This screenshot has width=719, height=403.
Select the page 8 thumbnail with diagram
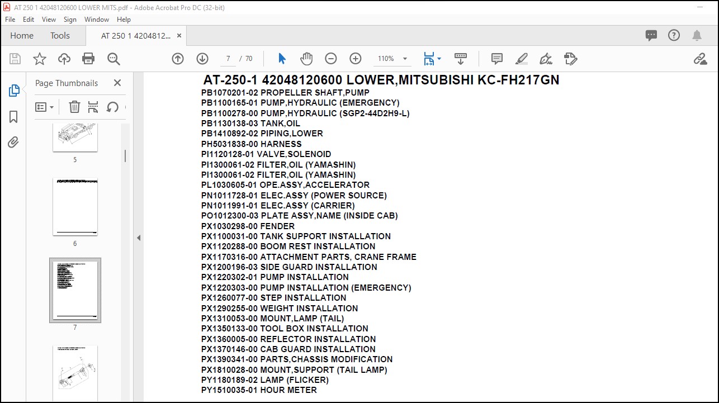tap(75, 372)
